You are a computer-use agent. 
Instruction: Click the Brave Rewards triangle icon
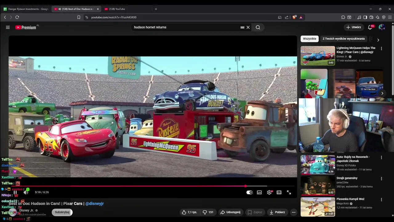301,17
